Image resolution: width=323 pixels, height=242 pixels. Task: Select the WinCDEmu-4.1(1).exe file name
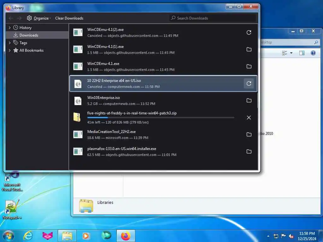[x=105, y=47]
